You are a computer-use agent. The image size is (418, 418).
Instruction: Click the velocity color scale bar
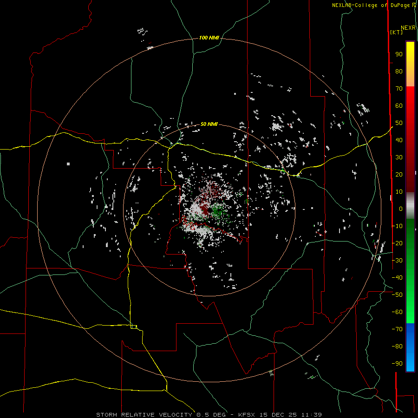(410, 206)
